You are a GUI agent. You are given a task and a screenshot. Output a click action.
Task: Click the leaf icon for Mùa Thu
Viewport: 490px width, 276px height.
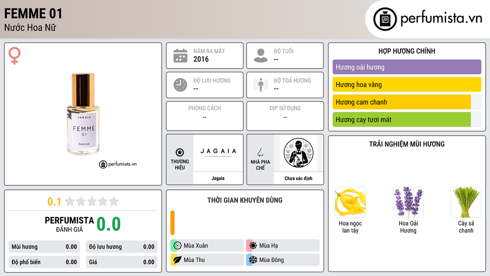coord(178,260)
